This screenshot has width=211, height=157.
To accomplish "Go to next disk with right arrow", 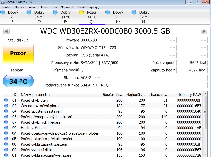I will 204,31.
